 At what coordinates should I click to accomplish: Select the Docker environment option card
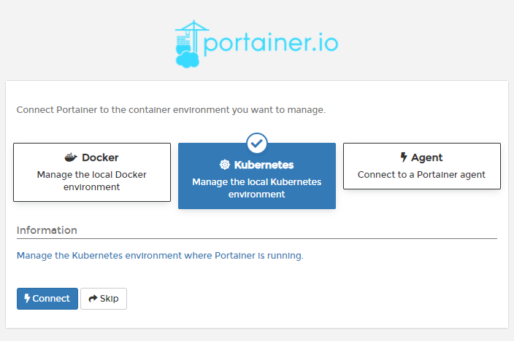tap(92, 172)
